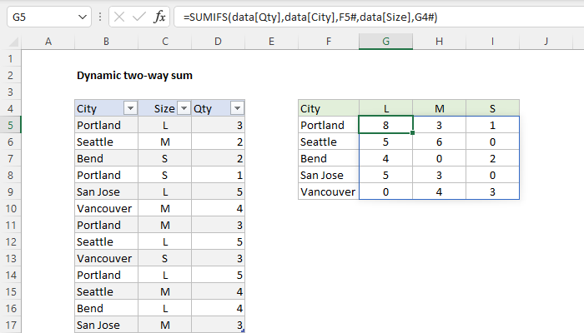Image resolution: width=584 pixels, height=333 pixels.
Task: Click Portland in summary table
Action: point(329,125)
